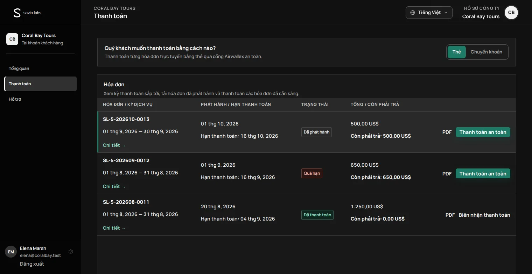The height and width of the screenshot is (274, 532).
Task: Download PDF for invoice SL-5-202609-0012
Action: (447, 174)
